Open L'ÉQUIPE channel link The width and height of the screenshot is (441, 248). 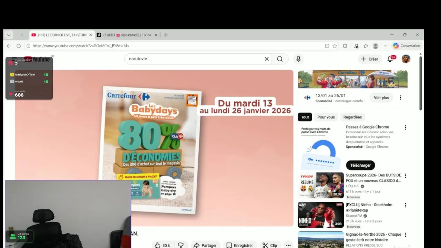click(x=353, y=186)
